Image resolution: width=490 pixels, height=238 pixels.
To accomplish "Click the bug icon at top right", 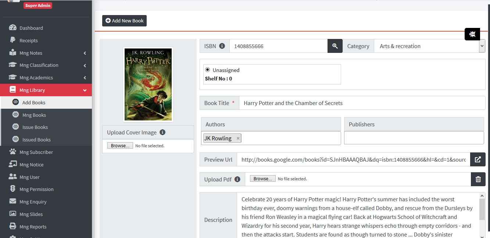I will click(x=472, y=34).
